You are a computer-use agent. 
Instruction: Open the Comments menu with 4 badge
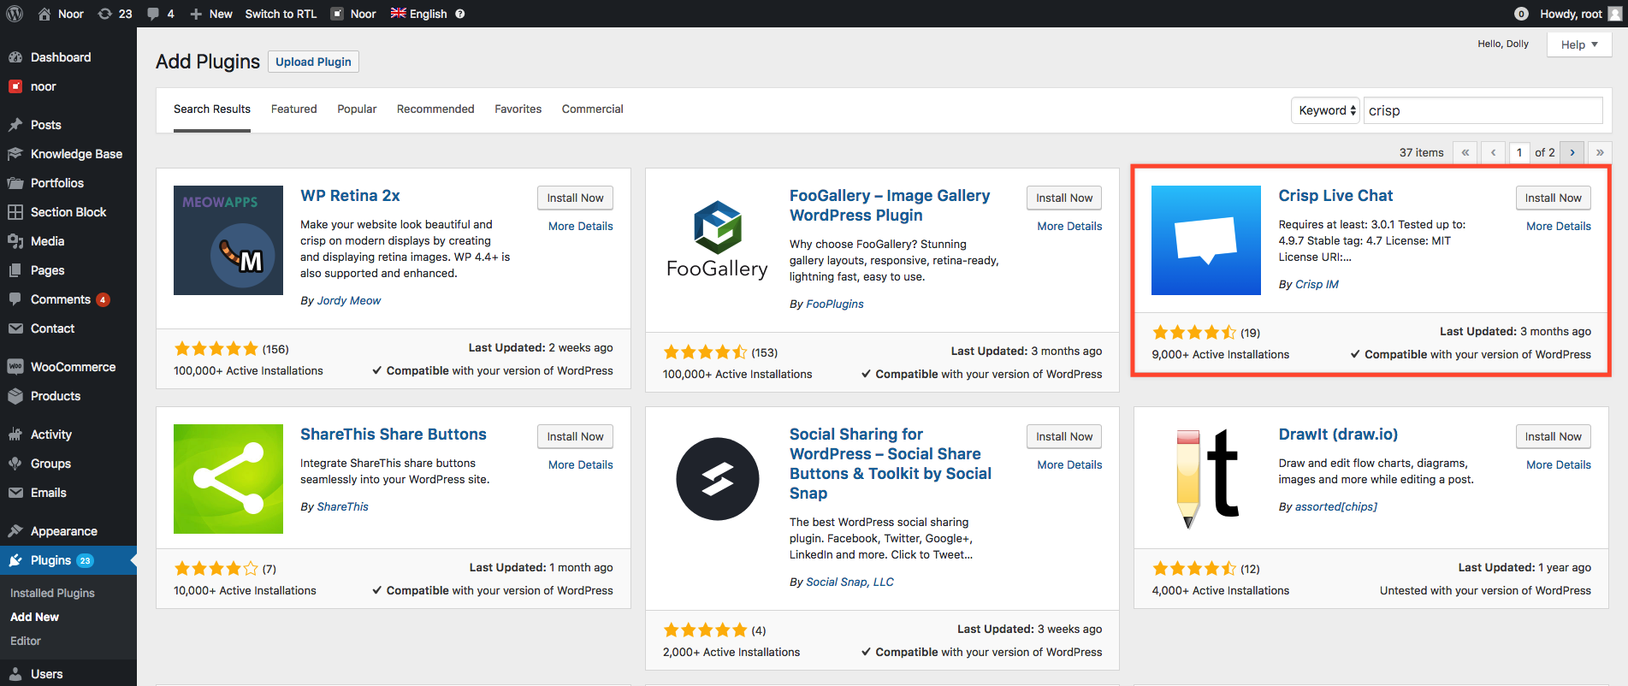point(68,299)
